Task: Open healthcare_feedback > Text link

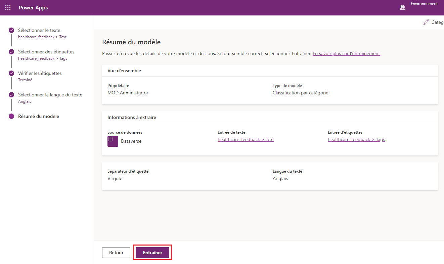Action: [x=246, y=139]
